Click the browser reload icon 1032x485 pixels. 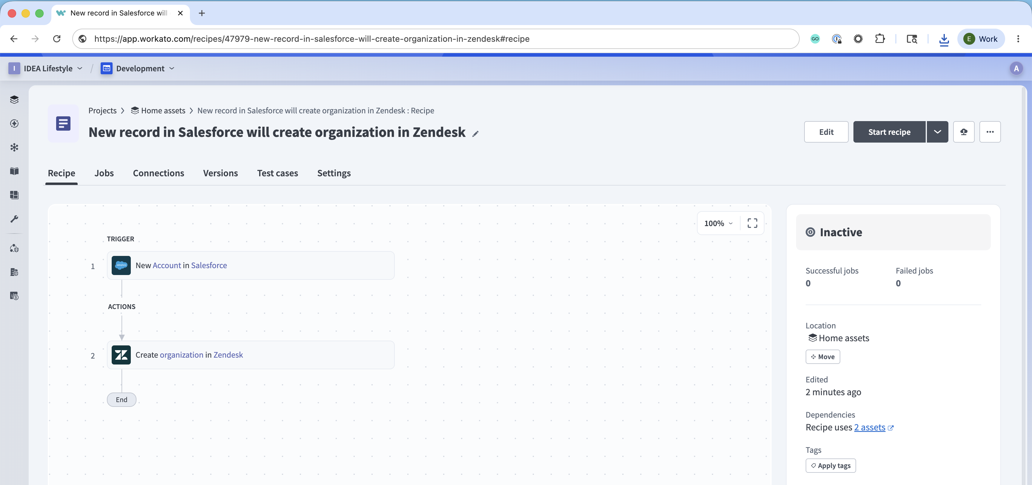pos(57,39)
